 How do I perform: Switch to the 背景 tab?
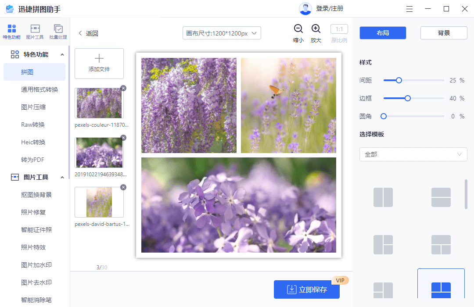444,33
